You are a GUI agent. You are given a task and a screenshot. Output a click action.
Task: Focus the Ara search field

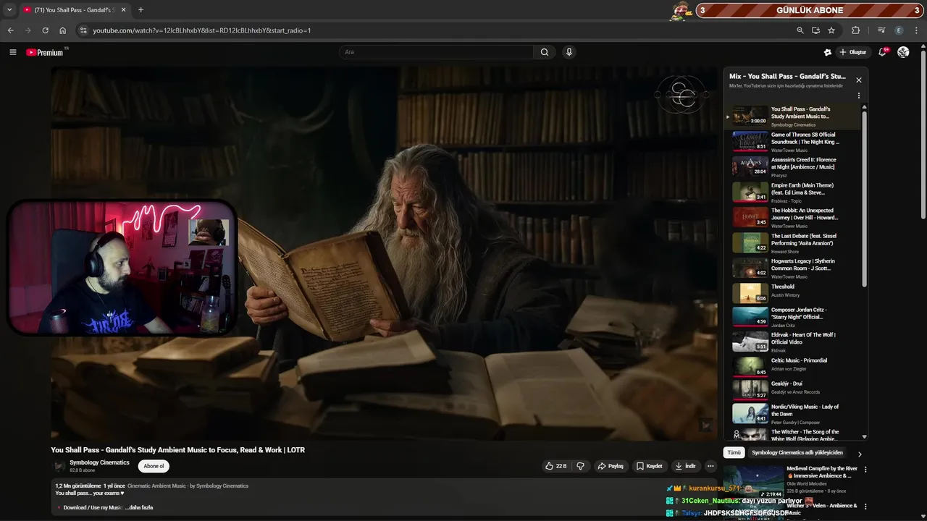(x=436, y=52)
